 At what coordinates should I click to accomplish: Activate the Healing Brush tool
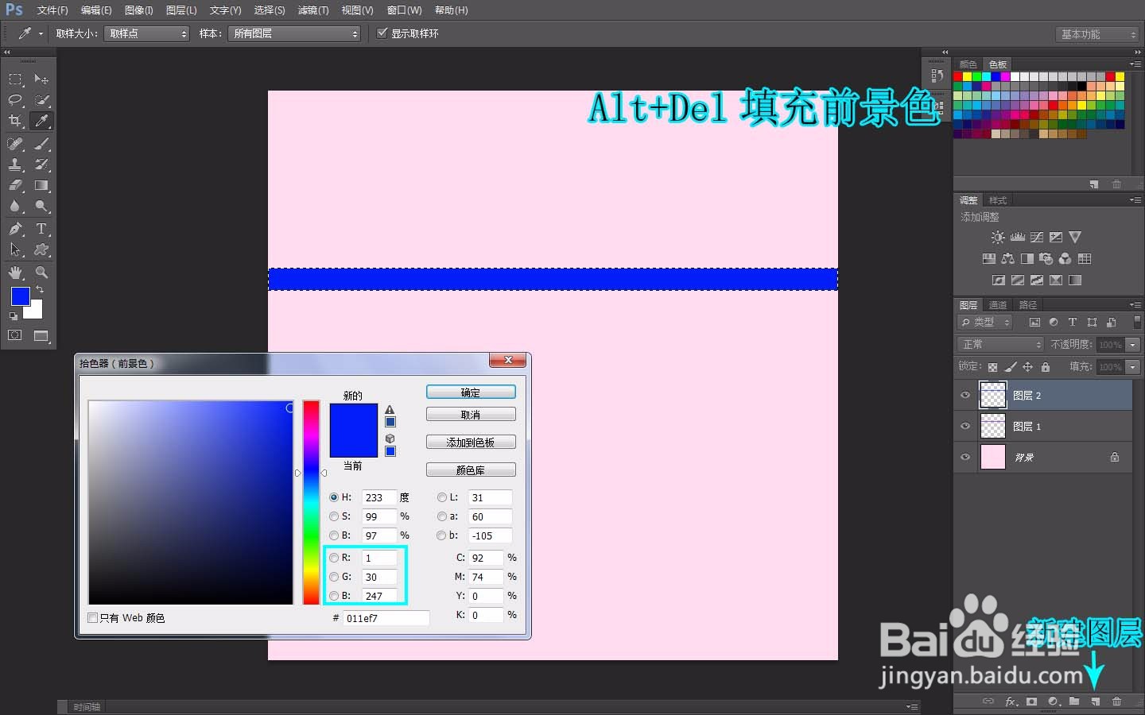[x=15, y=144]
